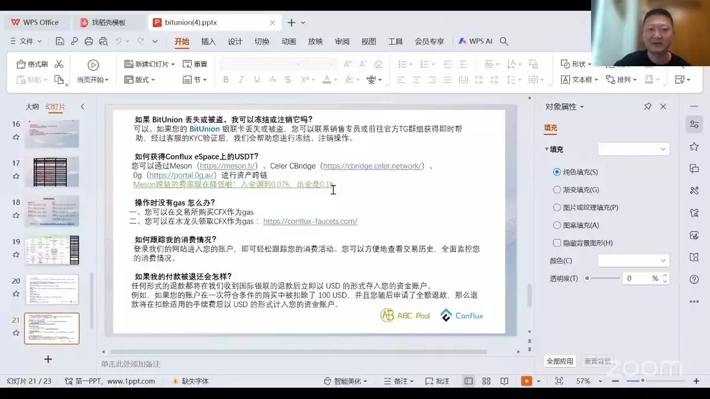Click the orange slideshow play button in status bar
Image resolution: width=710 pixels, height=399 pixels.
tap(526, 381)
